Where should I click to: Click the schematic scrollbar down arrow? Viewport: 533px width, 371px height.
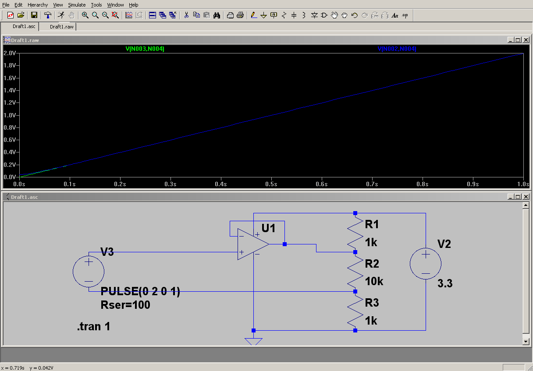click(526, 341)
